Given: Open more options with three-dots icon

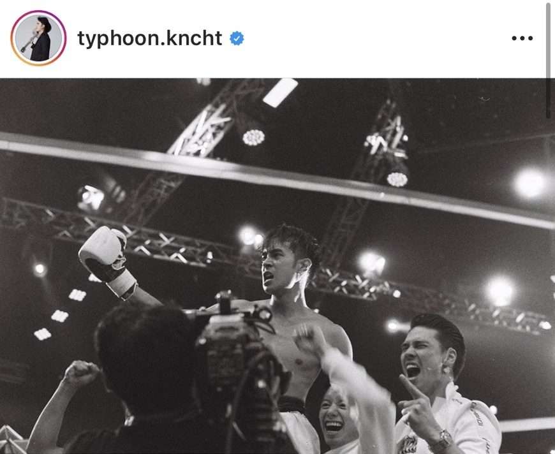Looking at the screenshot, I should pos(522,38).
